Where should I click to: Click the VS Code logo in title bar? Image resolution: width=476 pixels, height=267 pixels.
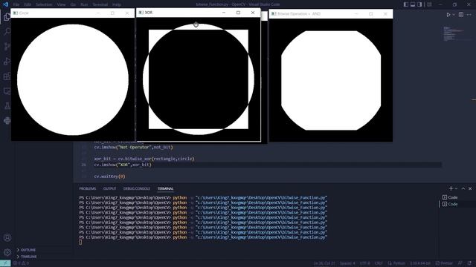(5, 4)
